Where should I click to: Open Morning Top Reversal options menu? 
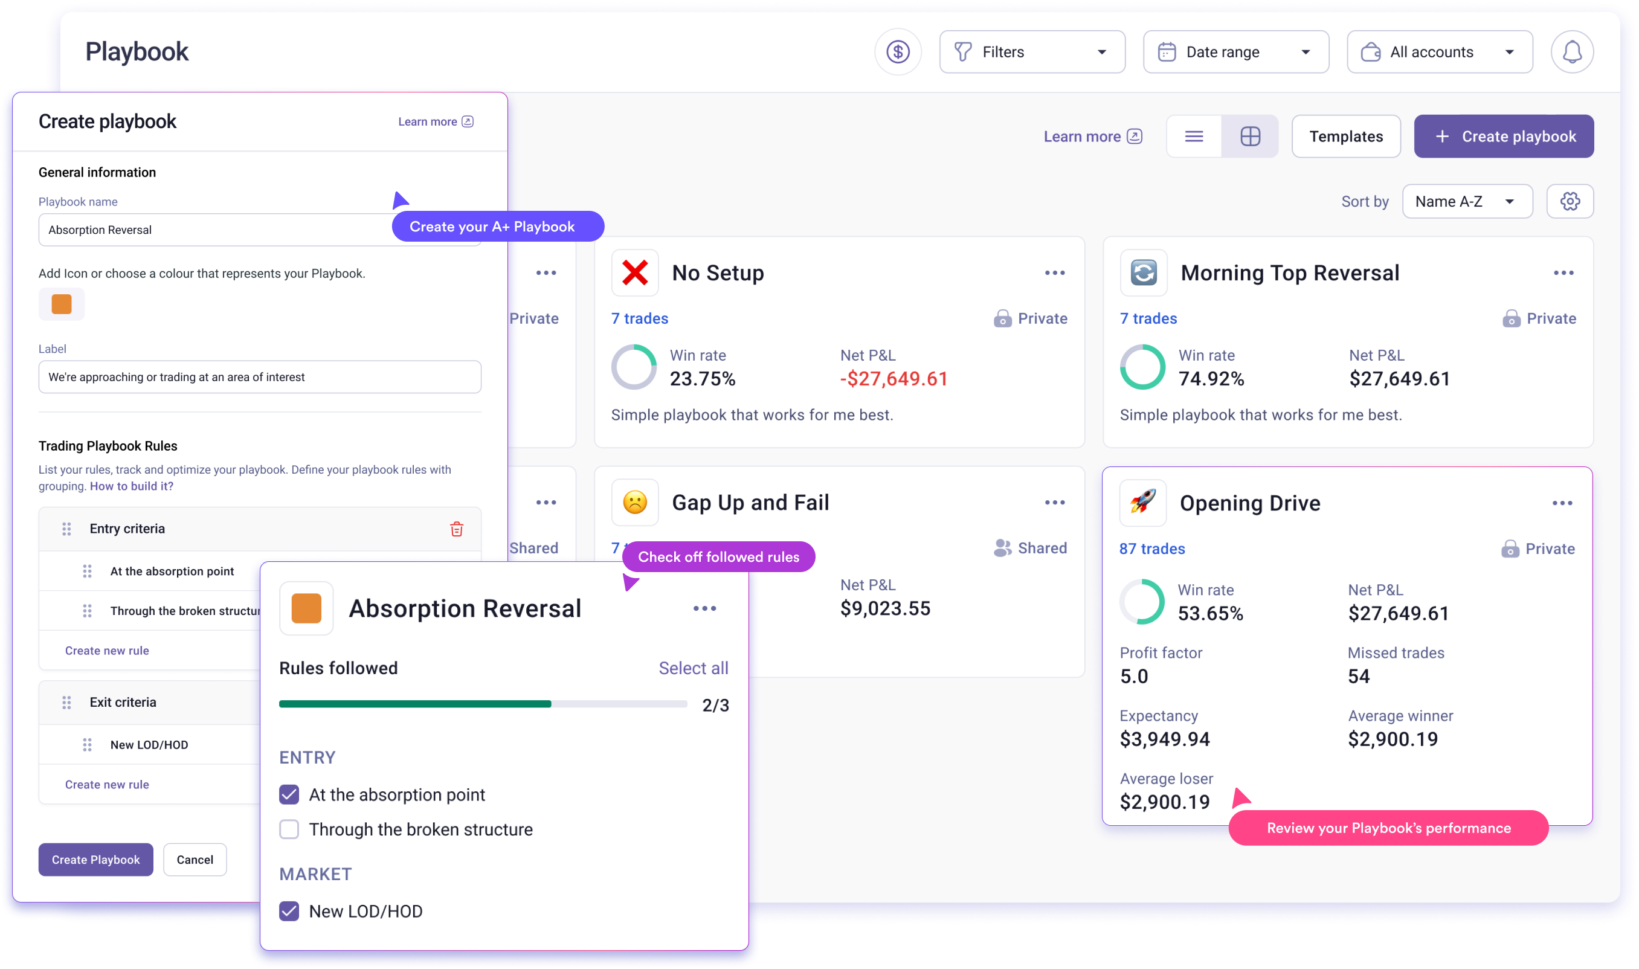click(x=1563, y=273)
